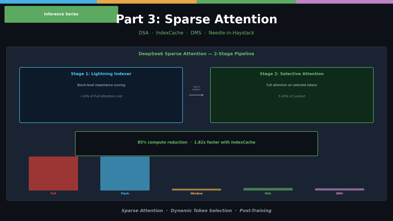
Task: Toggle the Stage 1 Lightning Indexer panel
Action: pyautogui.click(x=101, y=95)
